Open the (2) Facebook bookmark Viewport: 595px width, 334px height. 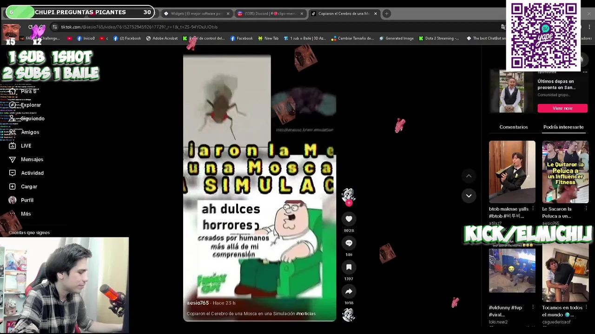click(127, 39)
